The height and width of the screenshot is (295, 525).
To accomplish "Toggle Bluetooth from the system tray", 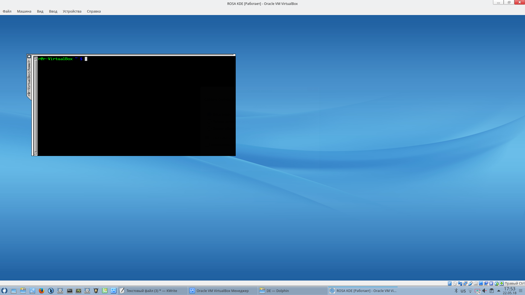I will click(456, 291).
